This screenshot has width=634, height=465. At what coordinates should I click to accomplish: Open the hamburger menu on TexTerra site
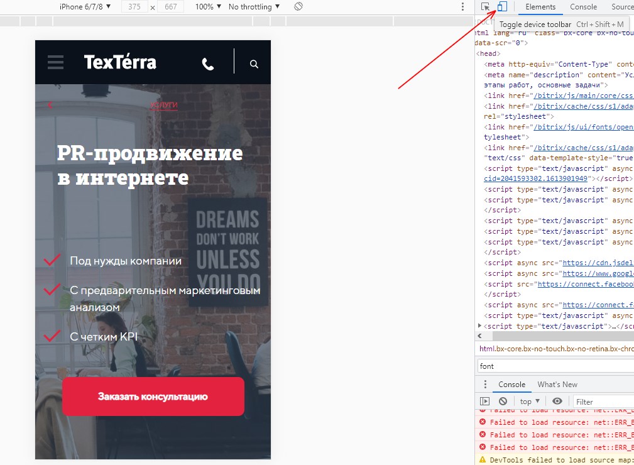pyautogui.click(x=56, y=62)
